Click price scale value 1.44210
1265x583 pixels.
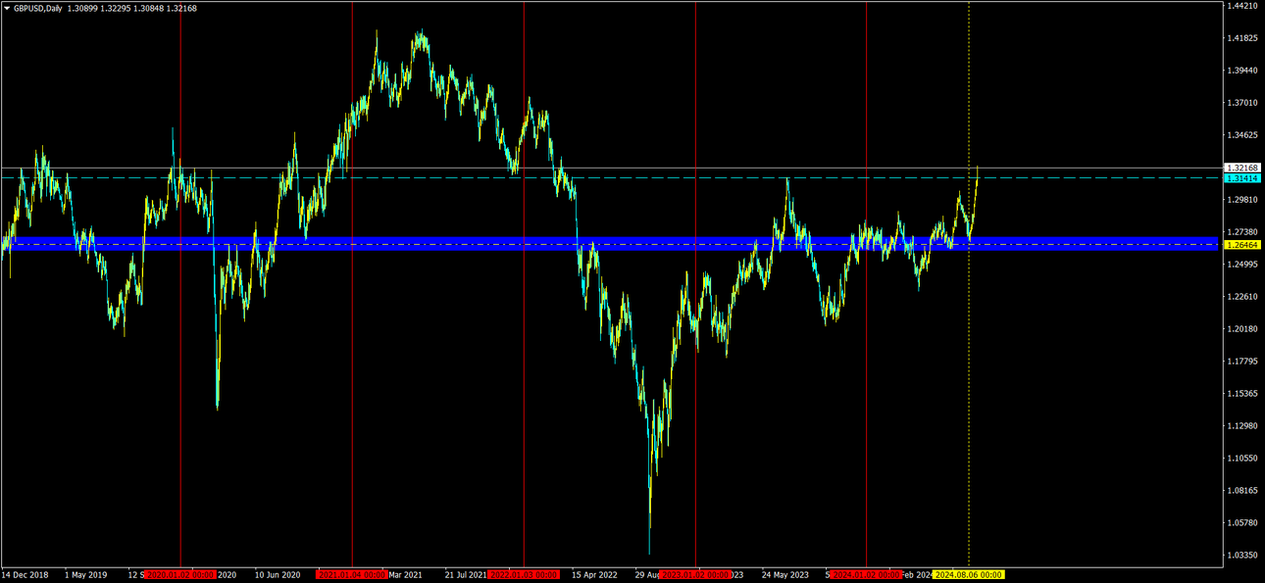[1242, 6]
